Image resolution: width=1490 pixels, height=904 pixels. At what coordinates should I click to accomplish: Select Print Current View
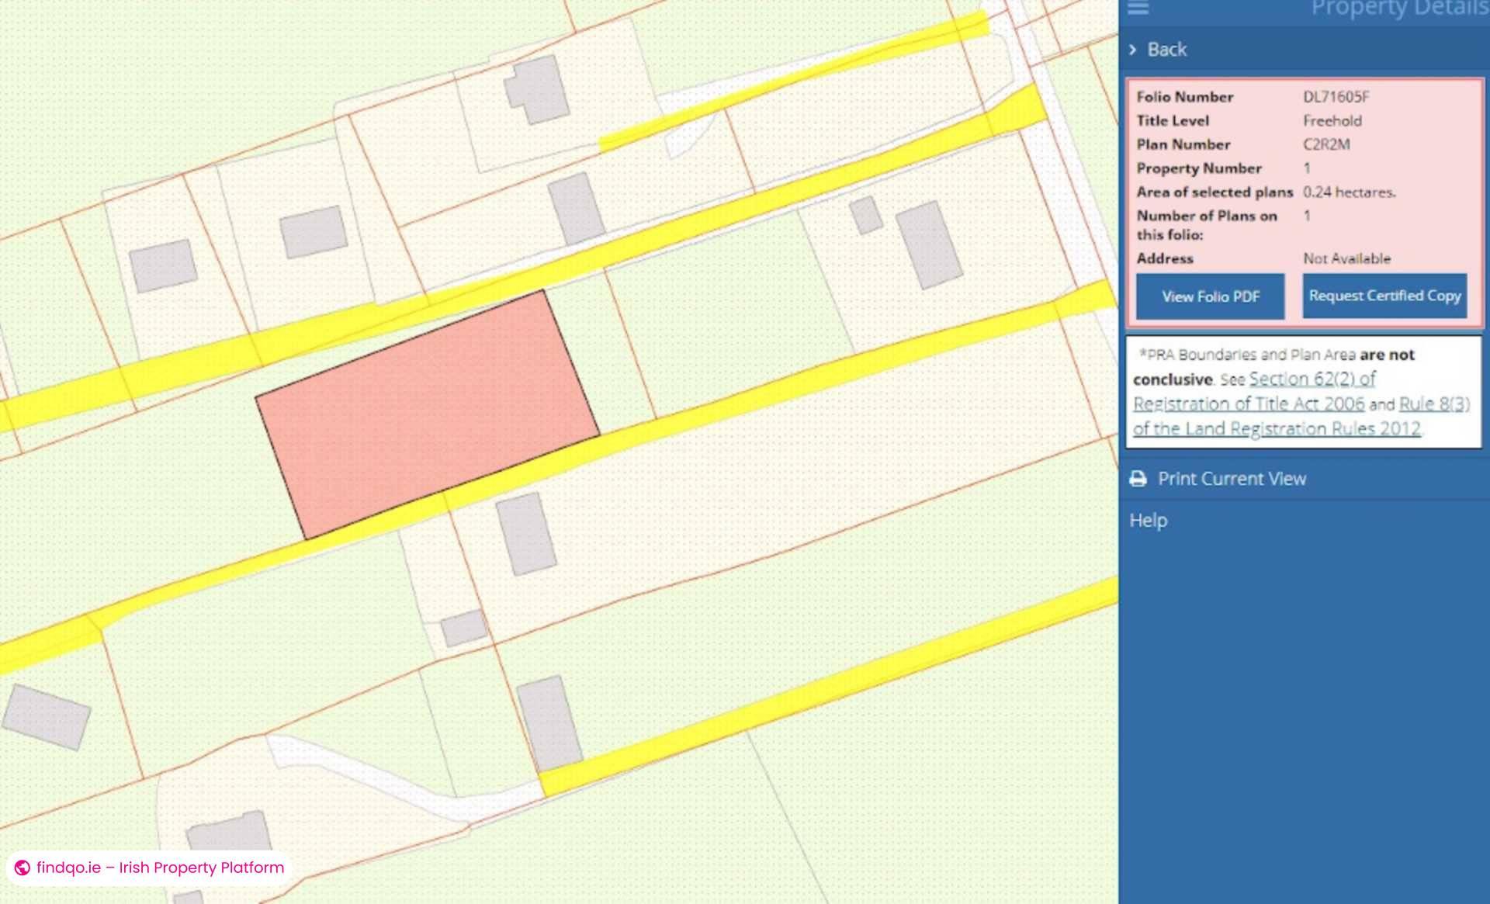coord(1232,479)
